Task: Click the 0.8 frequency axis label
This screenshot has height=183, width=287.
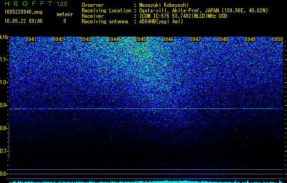Action: tap(4, 128)
